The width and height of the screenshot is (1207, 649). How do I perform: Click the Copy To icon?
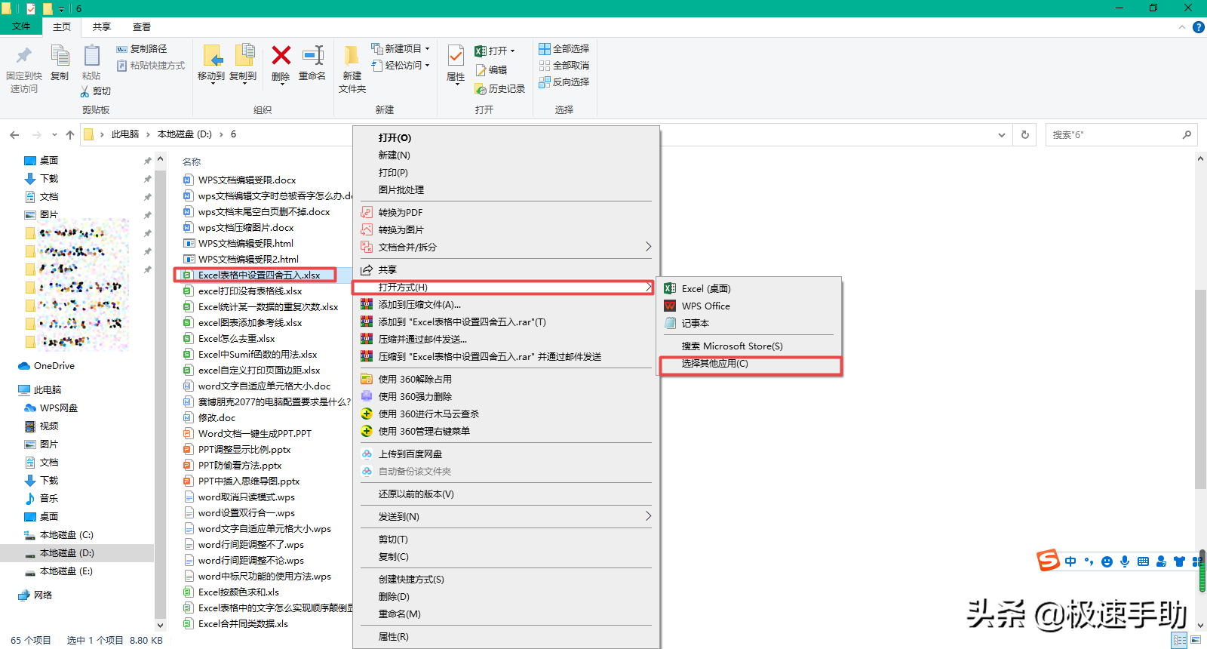[244, 57]
